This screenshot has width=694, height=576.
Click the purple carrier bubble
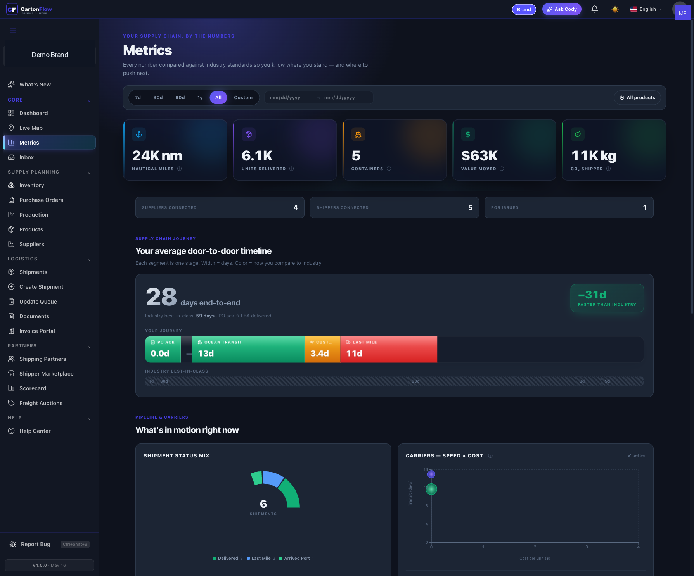click(431, 474)
